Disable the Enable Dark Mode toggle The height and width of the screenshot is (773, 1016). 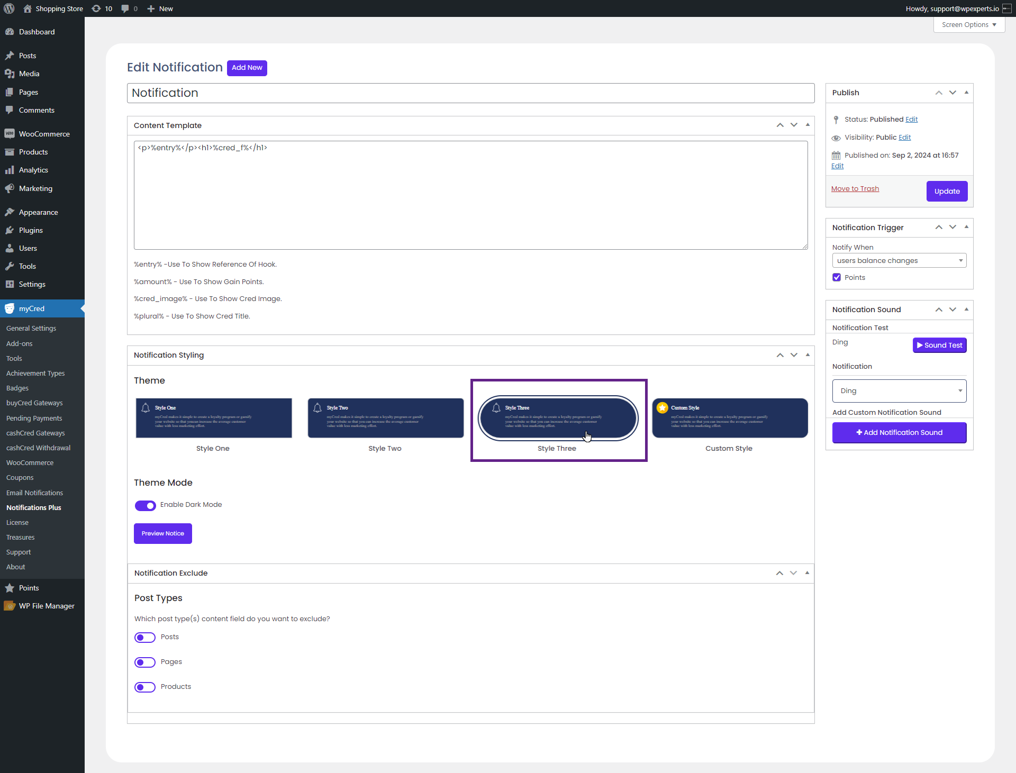tap(145, 505)
